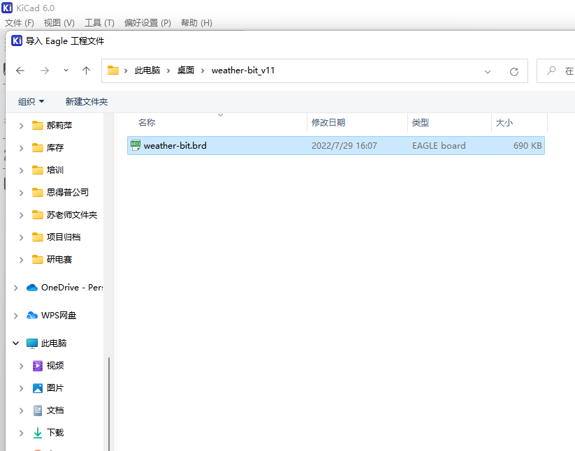Click the 下载 download arrow icon
Image resolution: width=575 pixels, height=451 pixels.
click(38, 433)
